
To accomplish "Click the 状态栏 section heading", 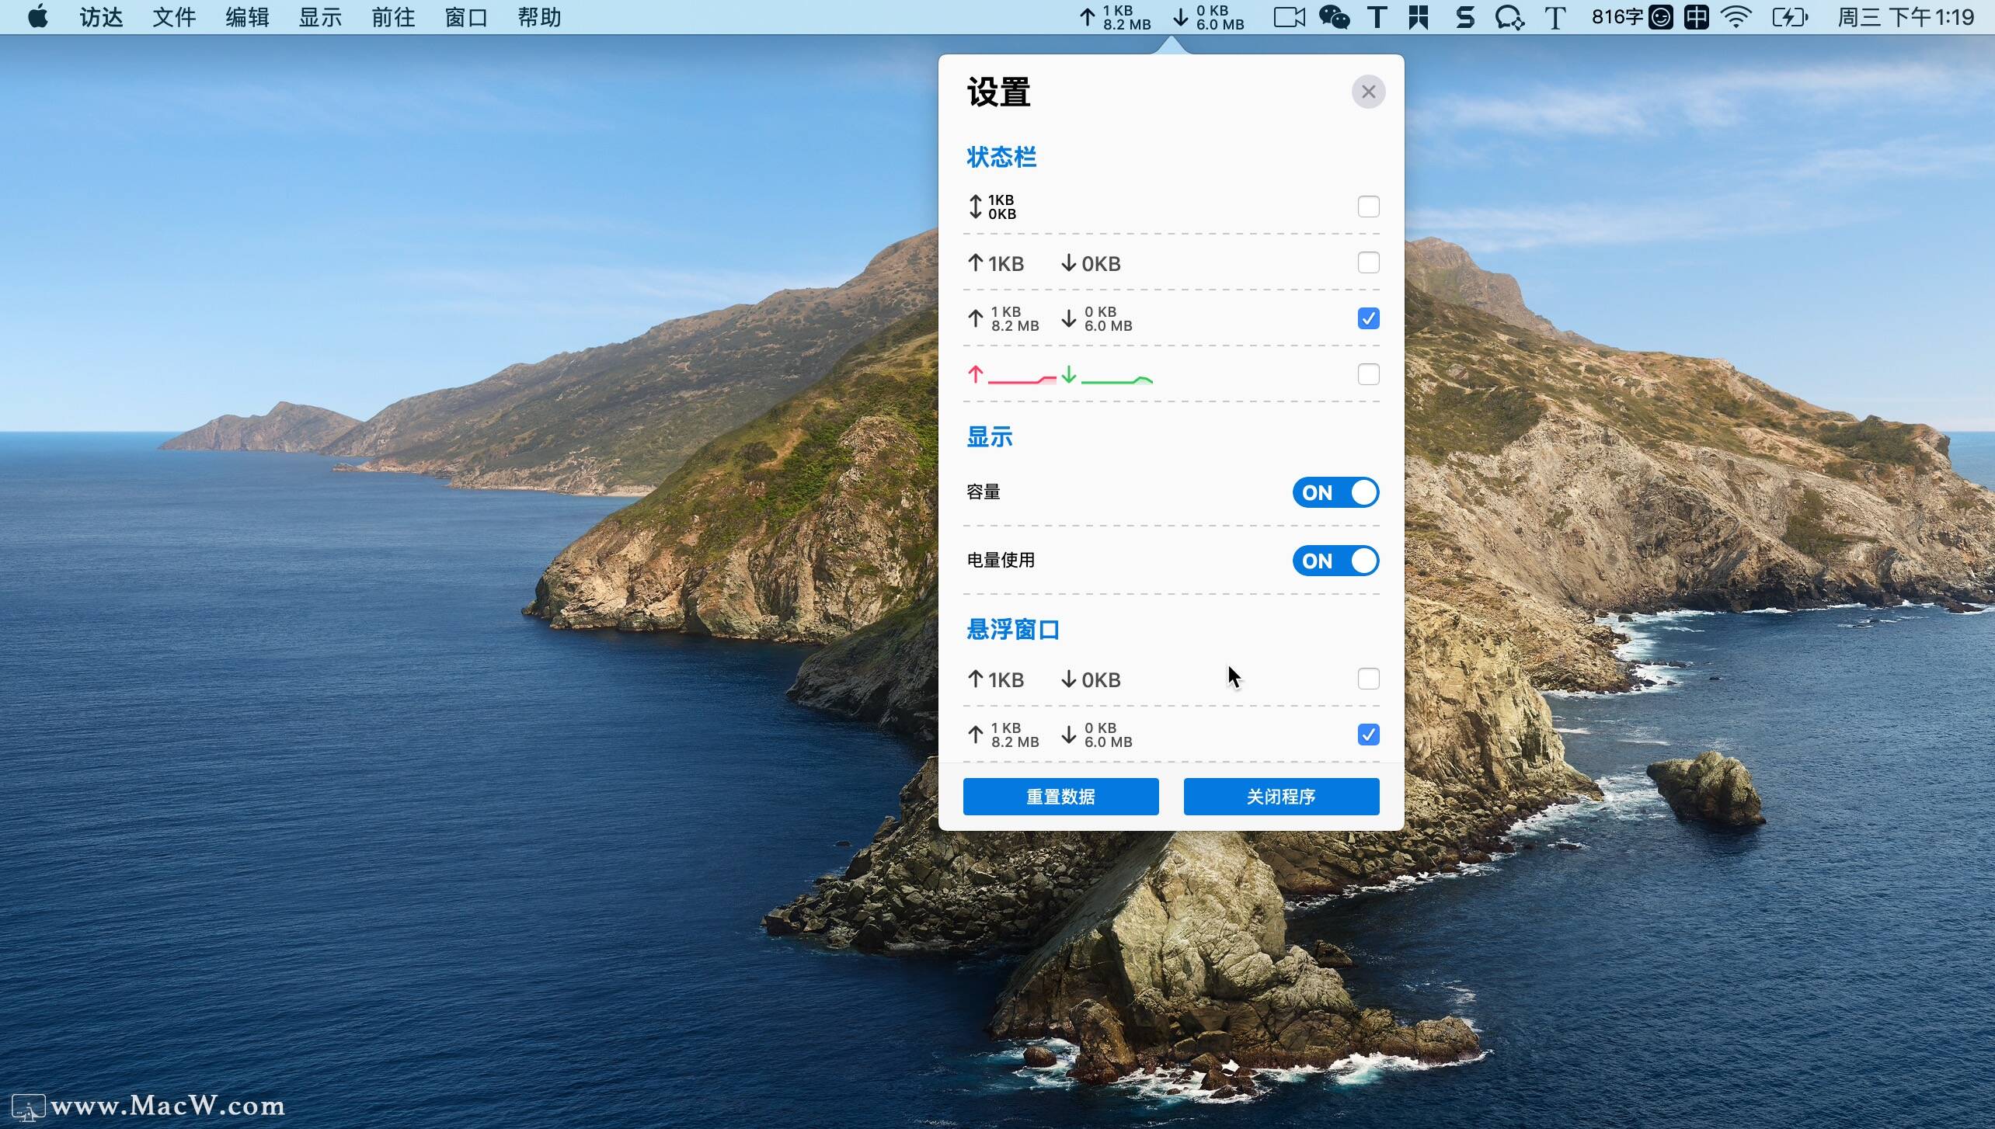I will click(x=1001, y=158).
